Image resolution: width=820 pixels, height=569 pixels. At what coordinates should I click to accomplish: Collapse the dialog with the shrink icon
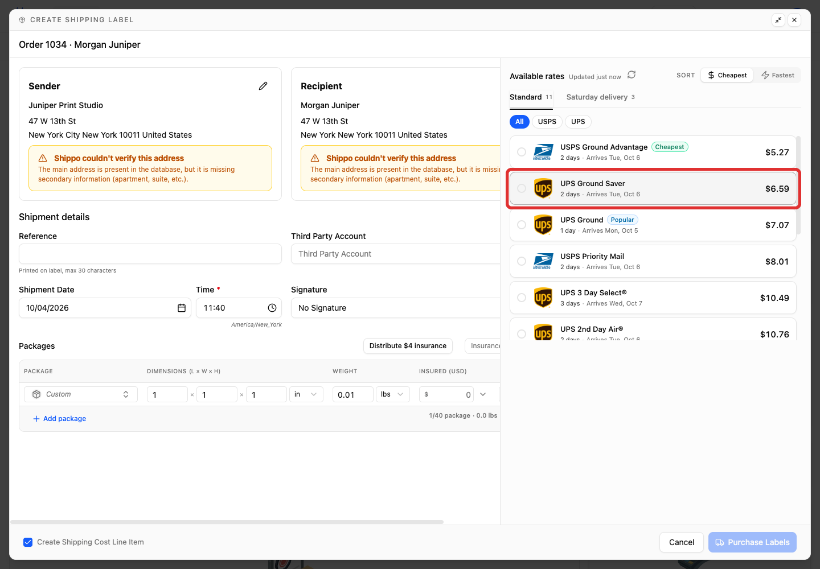click(x=778, y=20)
